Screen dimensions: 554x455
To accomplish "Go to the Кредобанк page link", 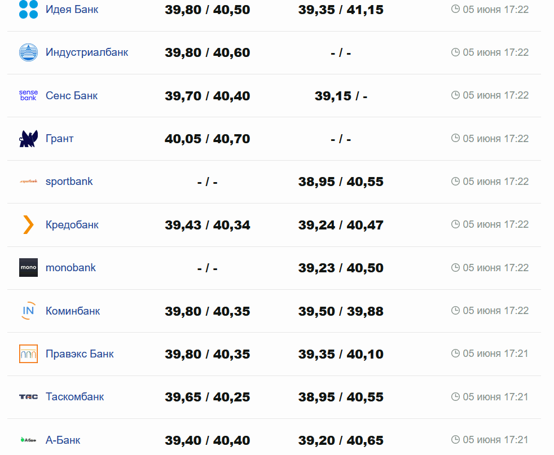I will (x=72, y=224).
